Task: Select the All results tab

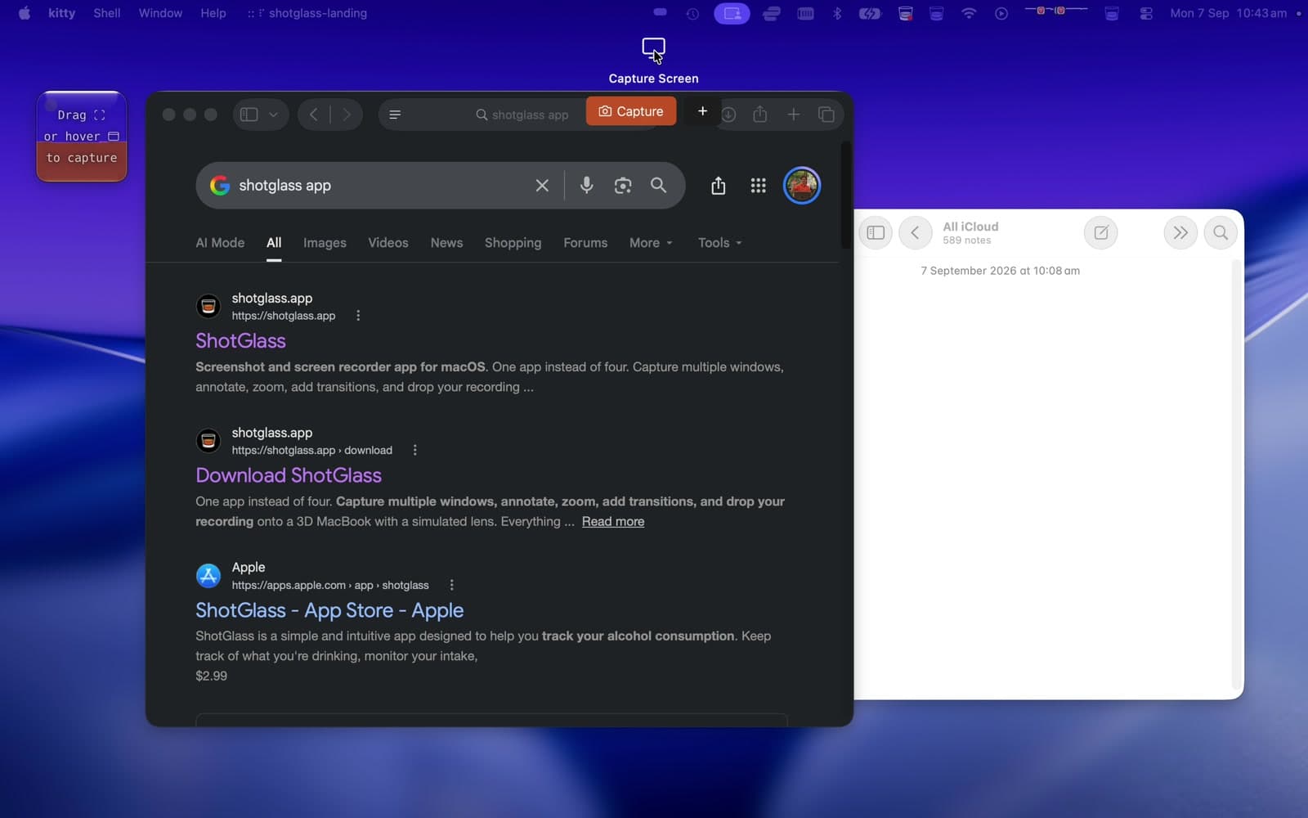Action: point(274,243)
